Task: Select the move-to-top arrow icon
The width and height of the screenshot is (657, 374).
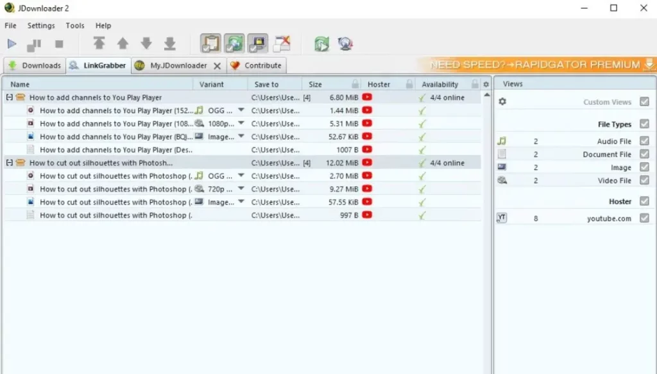Action: [99, 44]
